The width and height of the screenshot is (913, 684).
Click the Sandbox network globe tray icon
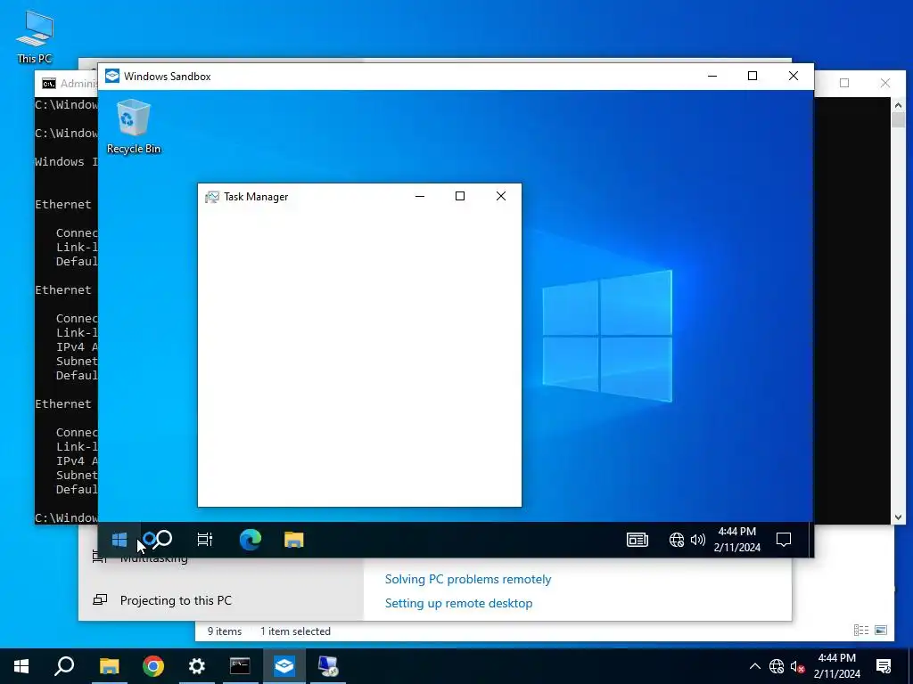point(676,540)
